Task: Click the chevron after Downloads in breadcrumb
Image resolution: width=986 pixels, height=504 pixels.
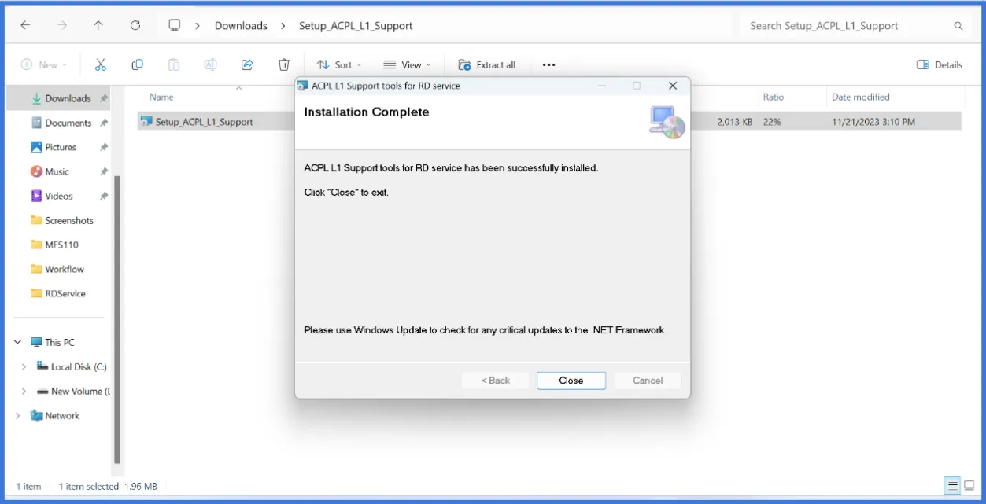Action: click(x=283, y=26)
